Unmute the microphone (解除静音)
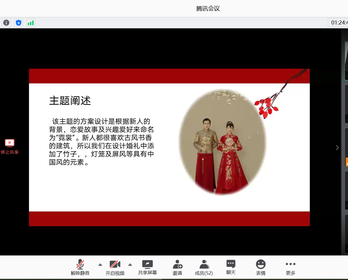 (80, 267)
